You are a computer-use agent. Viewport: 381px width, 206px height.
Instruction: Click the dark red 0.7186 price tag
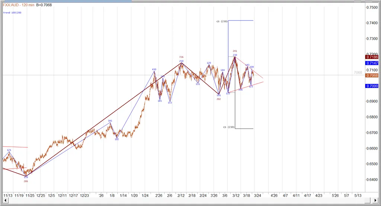(x=372, y=57)
